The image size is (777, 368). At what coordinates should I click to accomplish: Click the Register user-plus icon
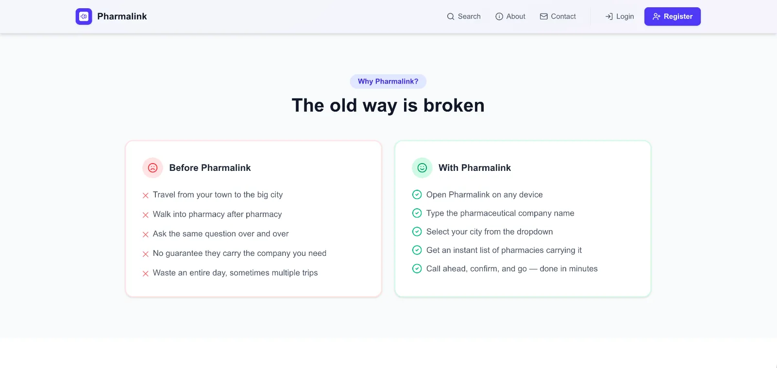[656, 17]
